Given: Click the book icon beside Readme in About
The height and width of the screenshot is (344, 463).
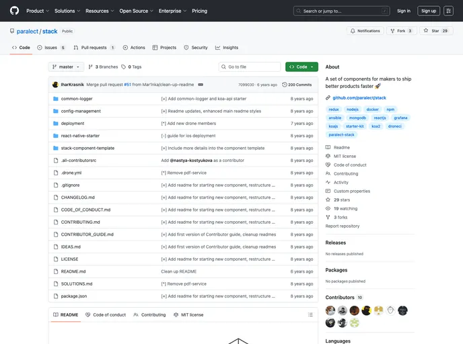Looking at the screenshot, I should click(x=328, y=147).
